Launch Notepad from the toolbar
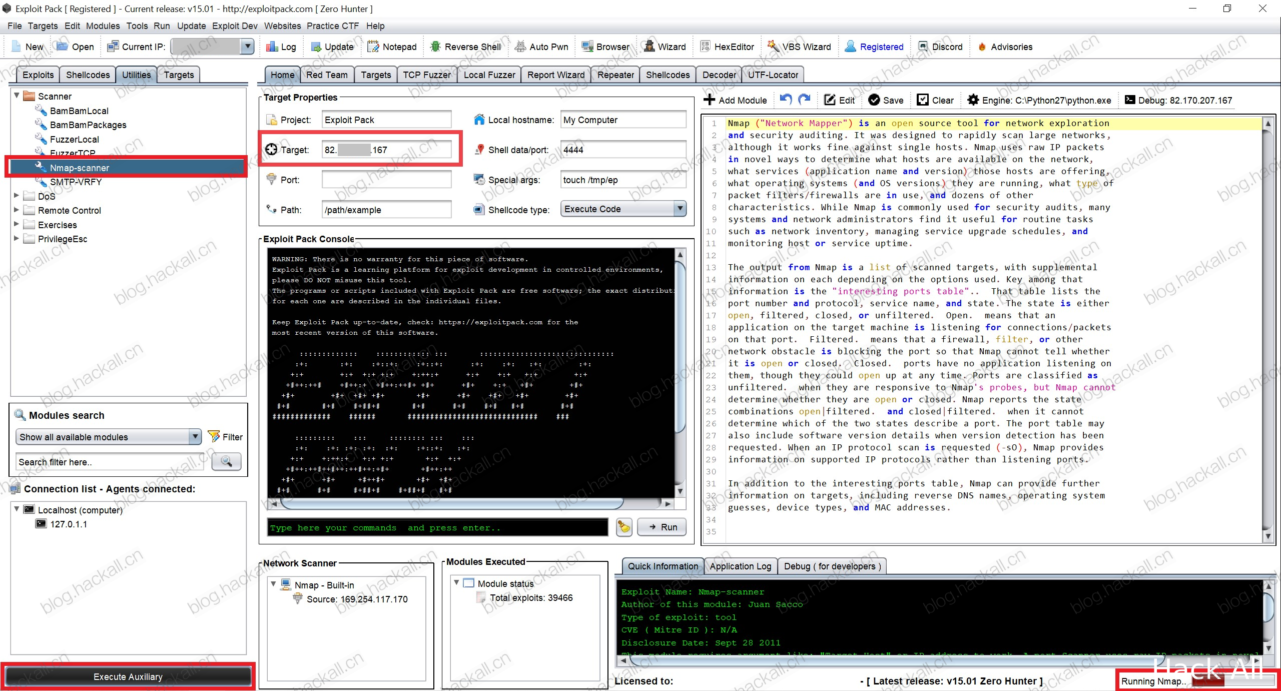Image resolution: width=1281 pixels, height=691 pixels. click(x=392, y=47)
